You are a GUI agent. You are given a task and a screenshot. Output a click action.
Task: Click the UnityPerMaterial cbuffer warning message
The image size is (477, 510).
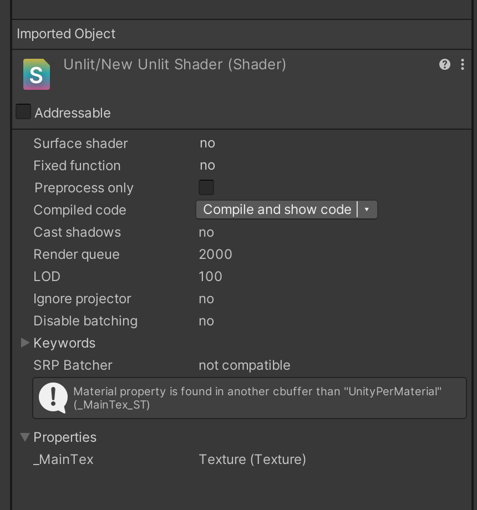click(257, 397)
